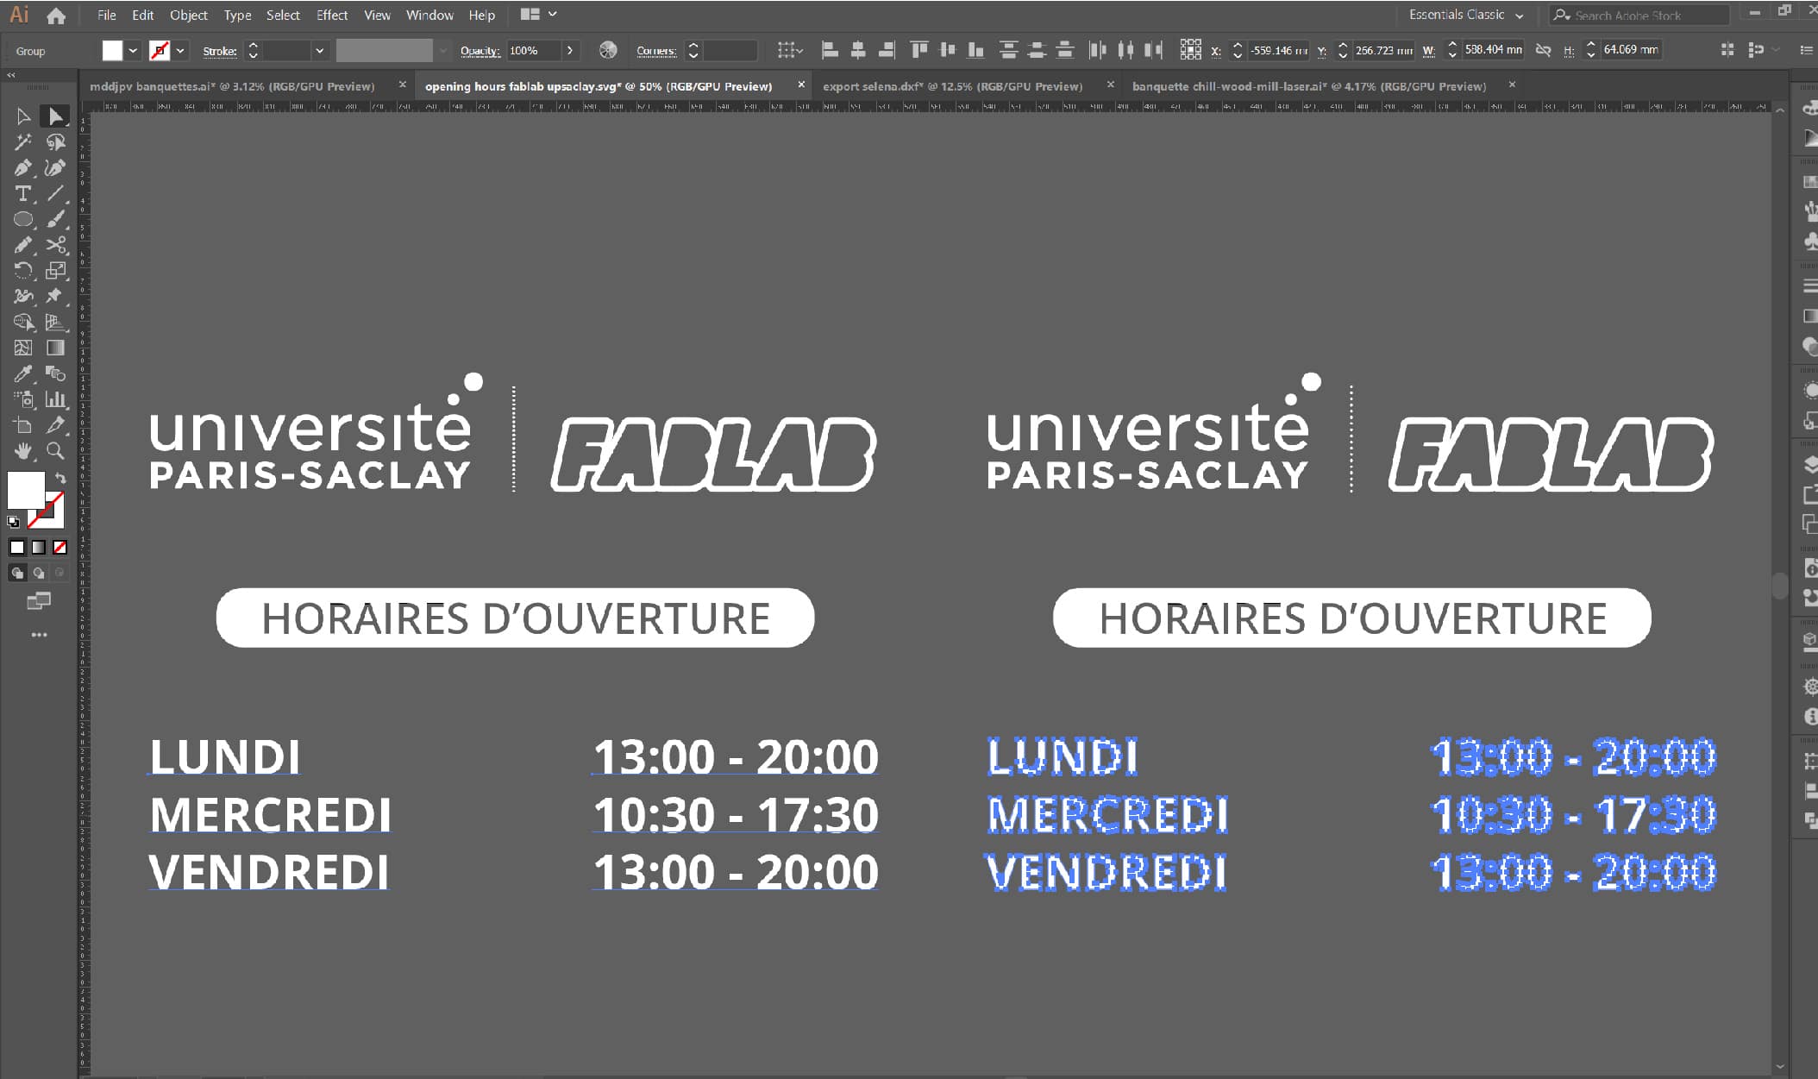Select the Hand tool
This screenshot has width=1818, height=1079.
[23, 450]
